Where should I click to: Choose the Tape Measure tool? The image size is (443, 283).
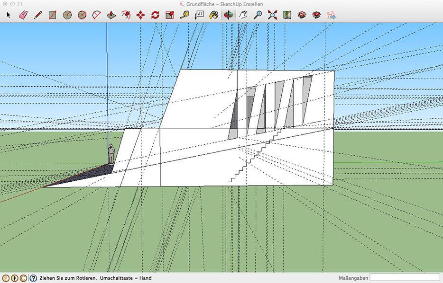[185, 15]
